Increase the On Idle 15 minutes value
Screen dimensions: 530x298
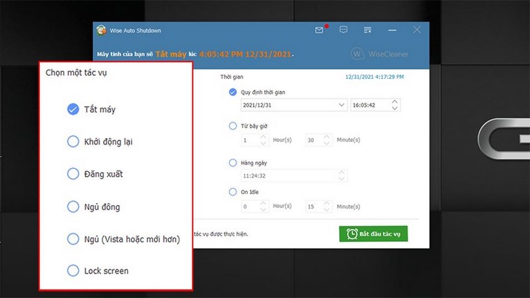click(x=326, y=203)
